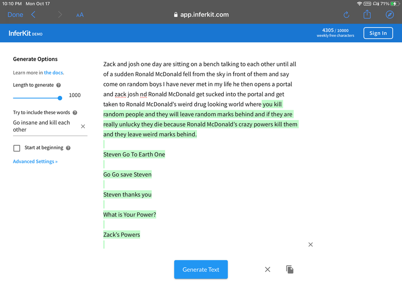Viewport: 402px width, 301px height.
Task: Click the misspelled word 'nd'
Action: [143, 94]
